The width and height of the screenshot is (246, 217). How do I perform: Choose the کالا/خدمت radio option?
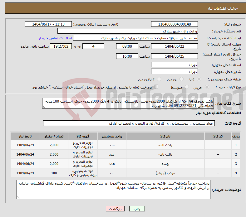tap(159, 80)
